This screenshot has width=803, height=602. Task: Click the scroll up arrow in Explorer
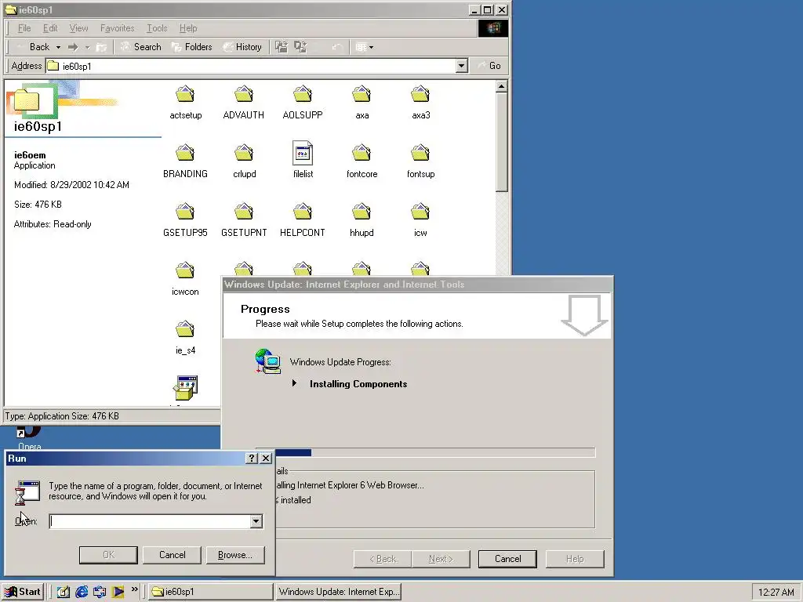pyautogui.click(x=501, y=86)
